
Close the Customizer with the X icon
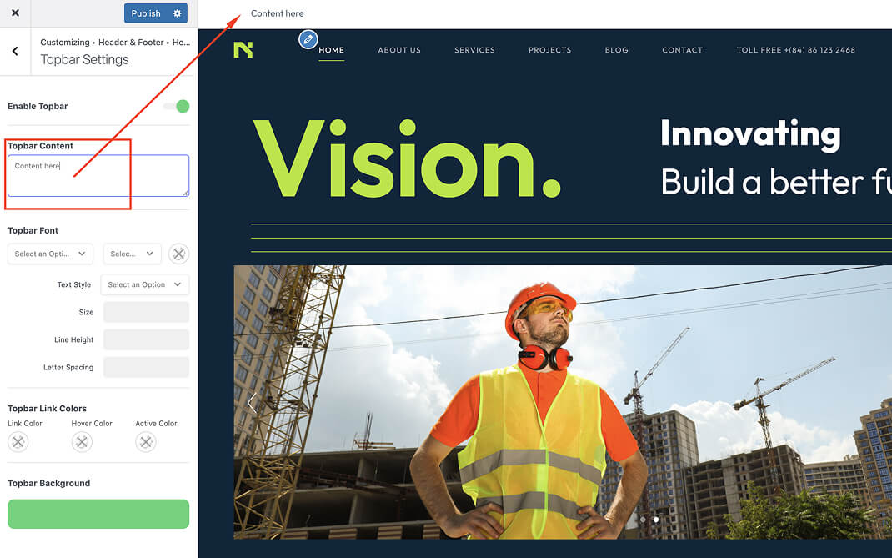(x=15, y=13)
